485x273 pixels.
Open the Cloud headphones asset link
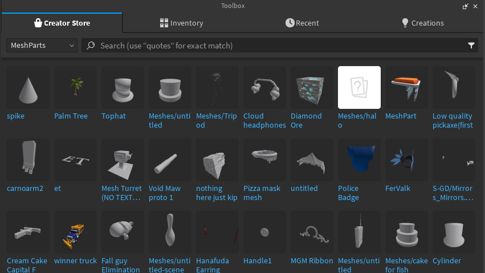point(265,121)
